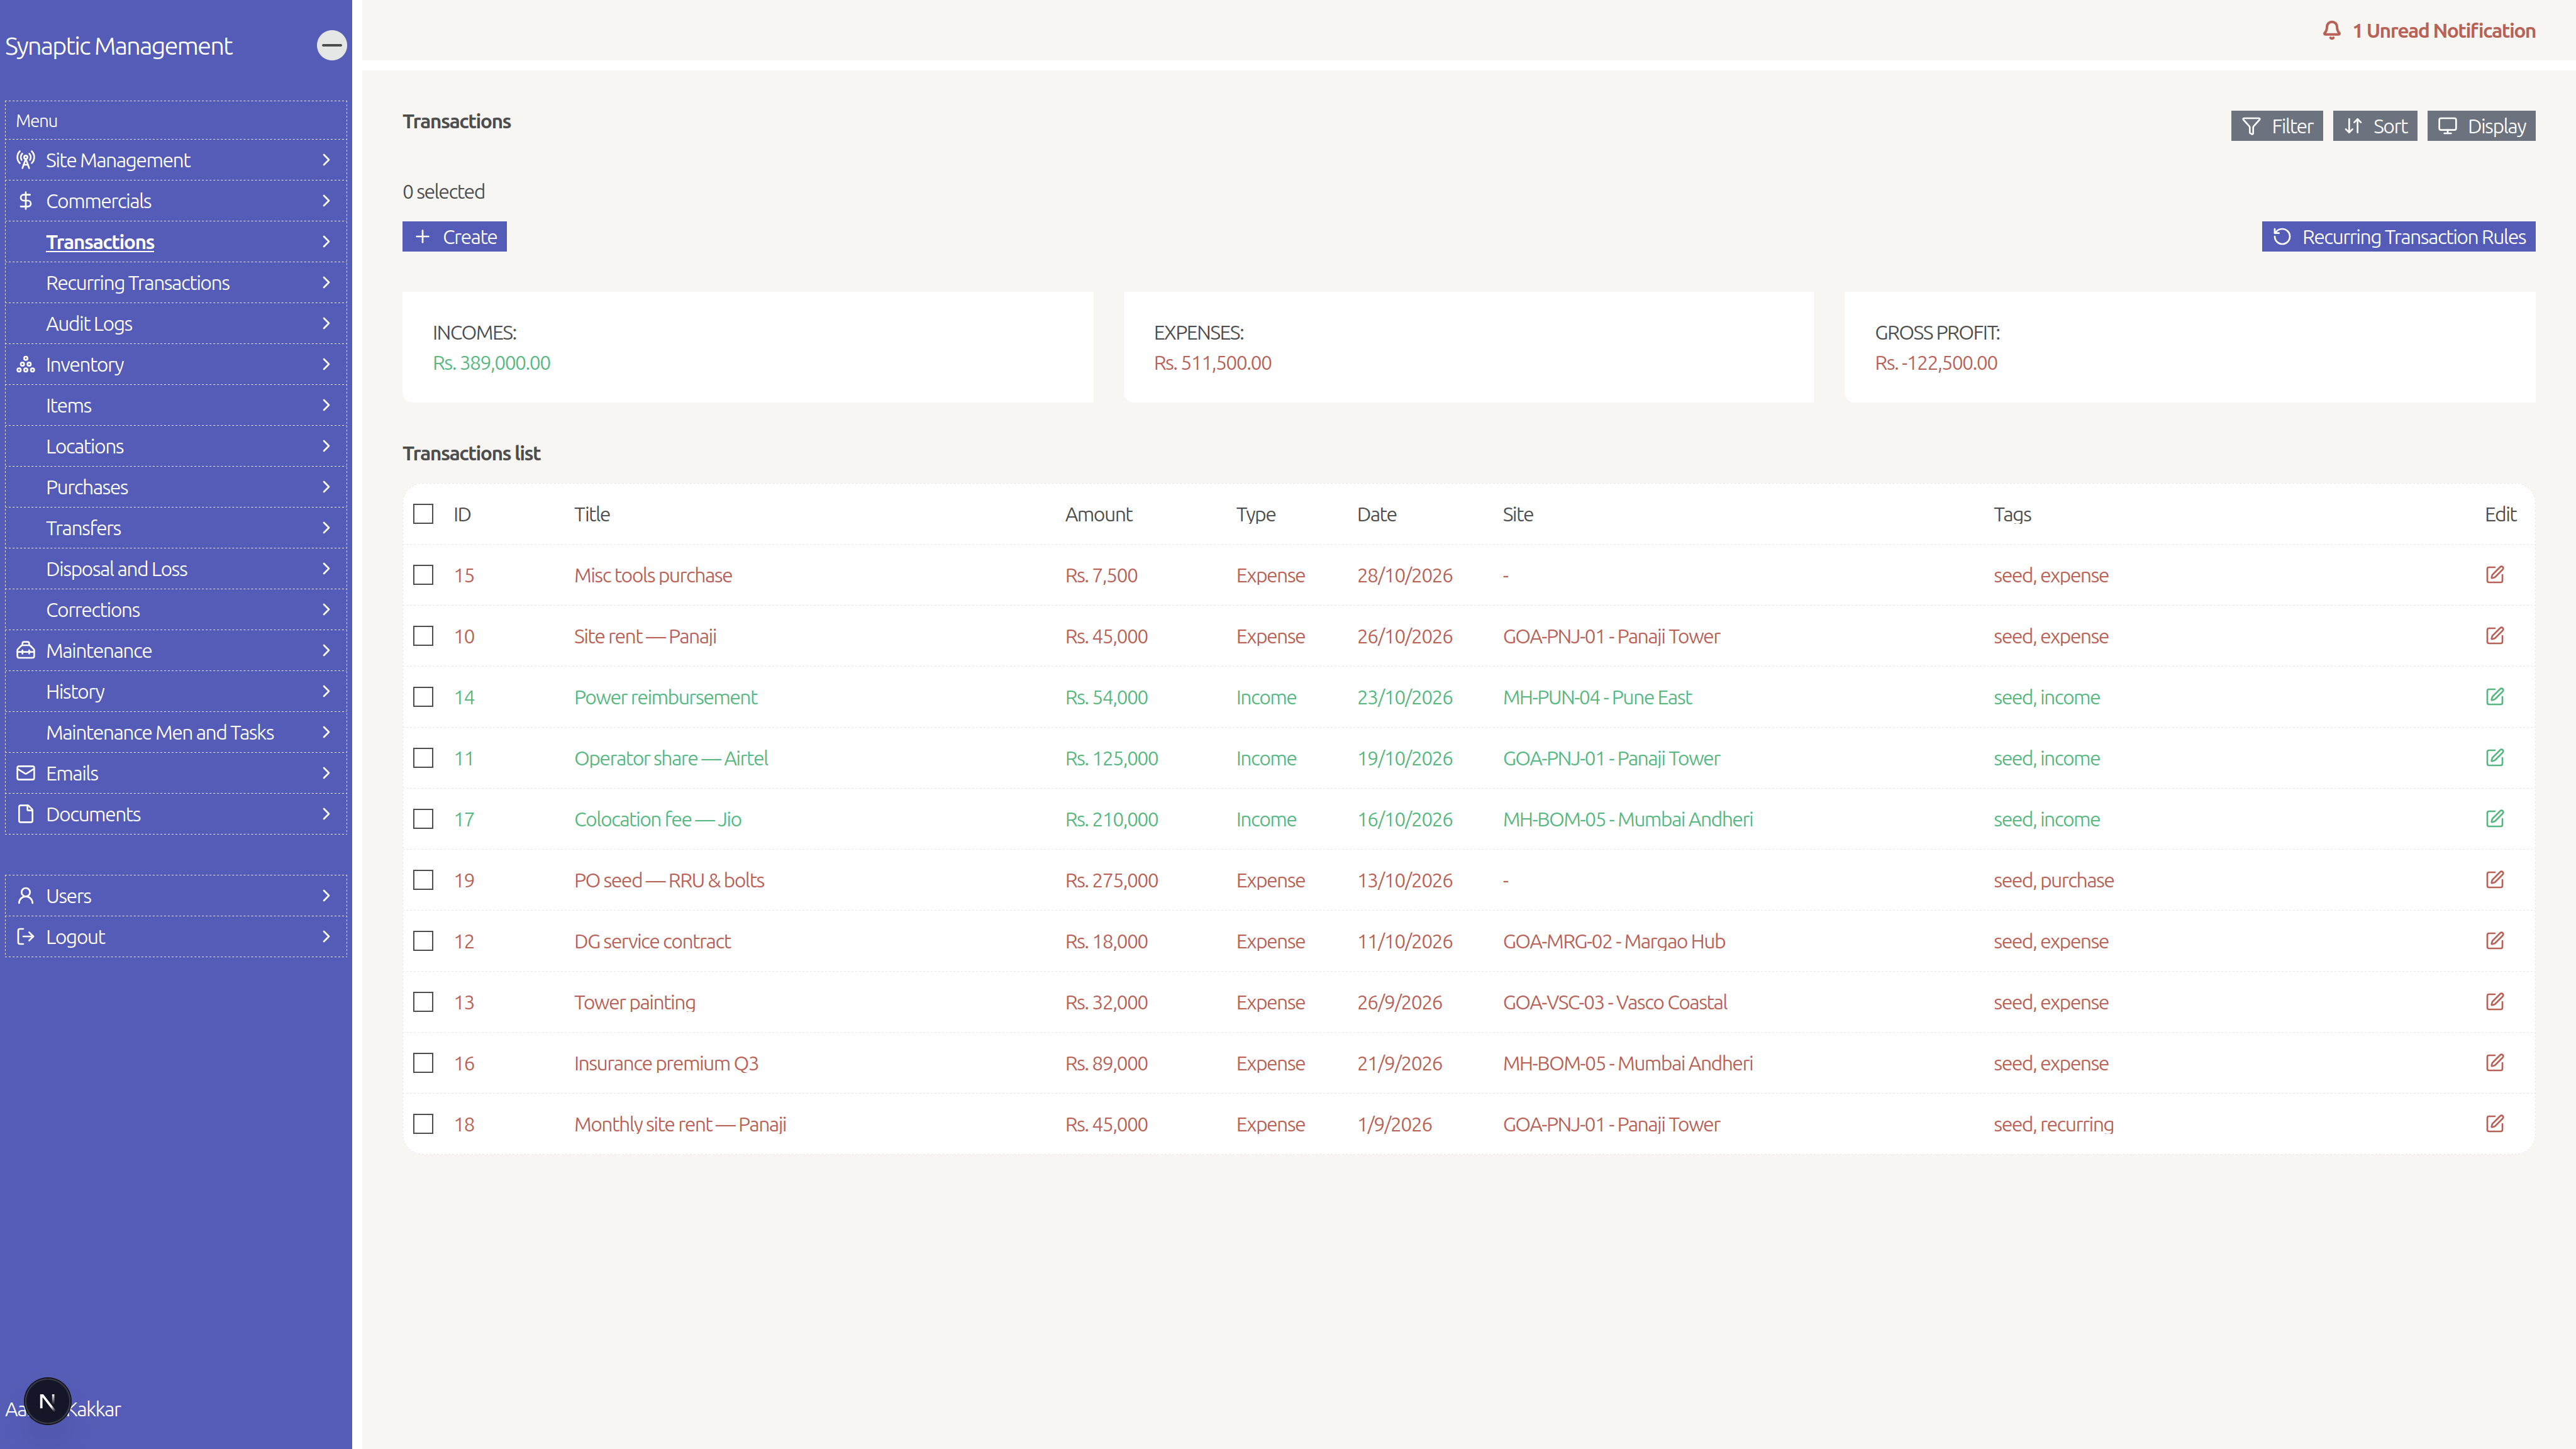This screenshot has height=1449, width=2576.
Task: Open Purchases in sidebar
Action: coord(176,487)
